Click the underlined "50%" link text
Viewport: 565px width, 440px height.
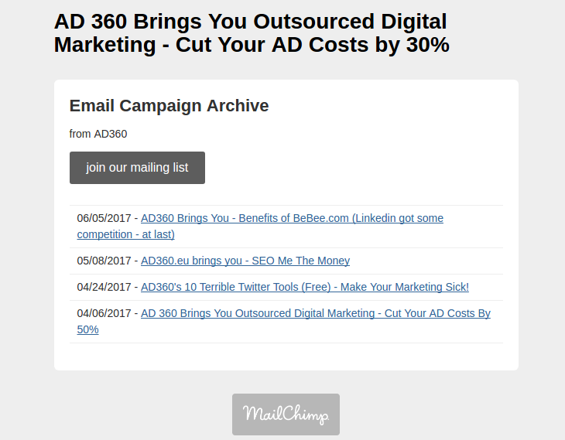[88, 329]
